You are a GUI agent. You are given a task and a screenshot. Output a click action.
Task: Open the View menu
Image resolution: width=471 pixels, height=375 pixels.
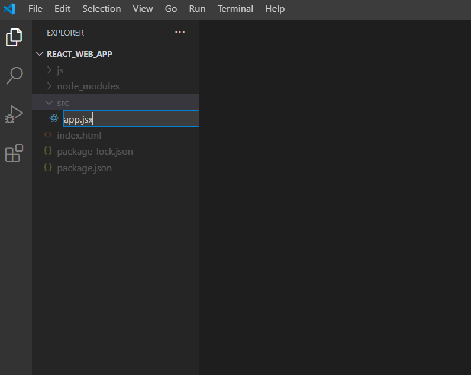tap(143, 9)
